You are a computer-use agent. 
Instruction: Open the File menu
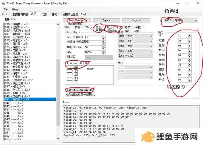click(5, 9)
